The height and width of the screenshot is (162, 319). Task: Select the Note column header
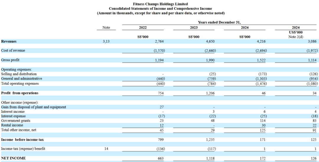[x=106, y=27]
